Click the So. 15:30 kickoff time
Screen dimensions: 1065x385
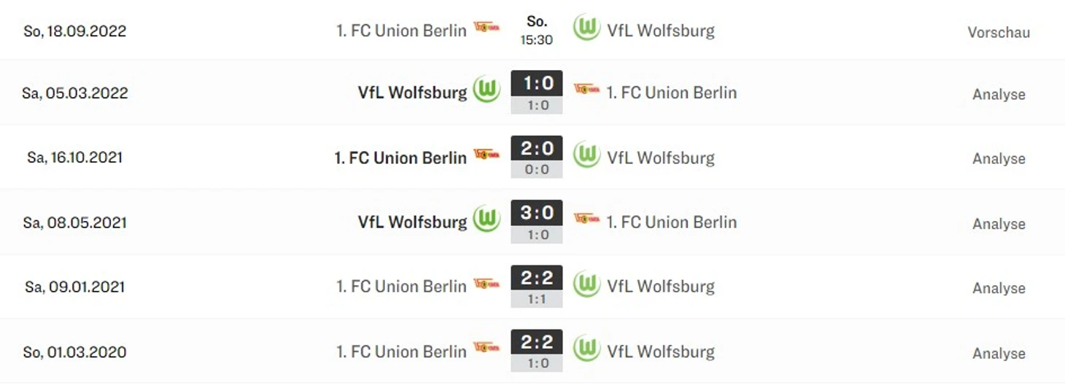(x=537, y=31)
